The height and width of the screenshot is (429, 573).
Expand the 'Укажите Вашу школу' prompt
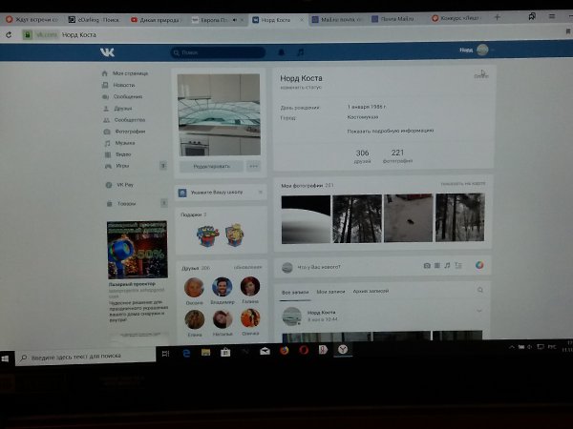[222, 192]
